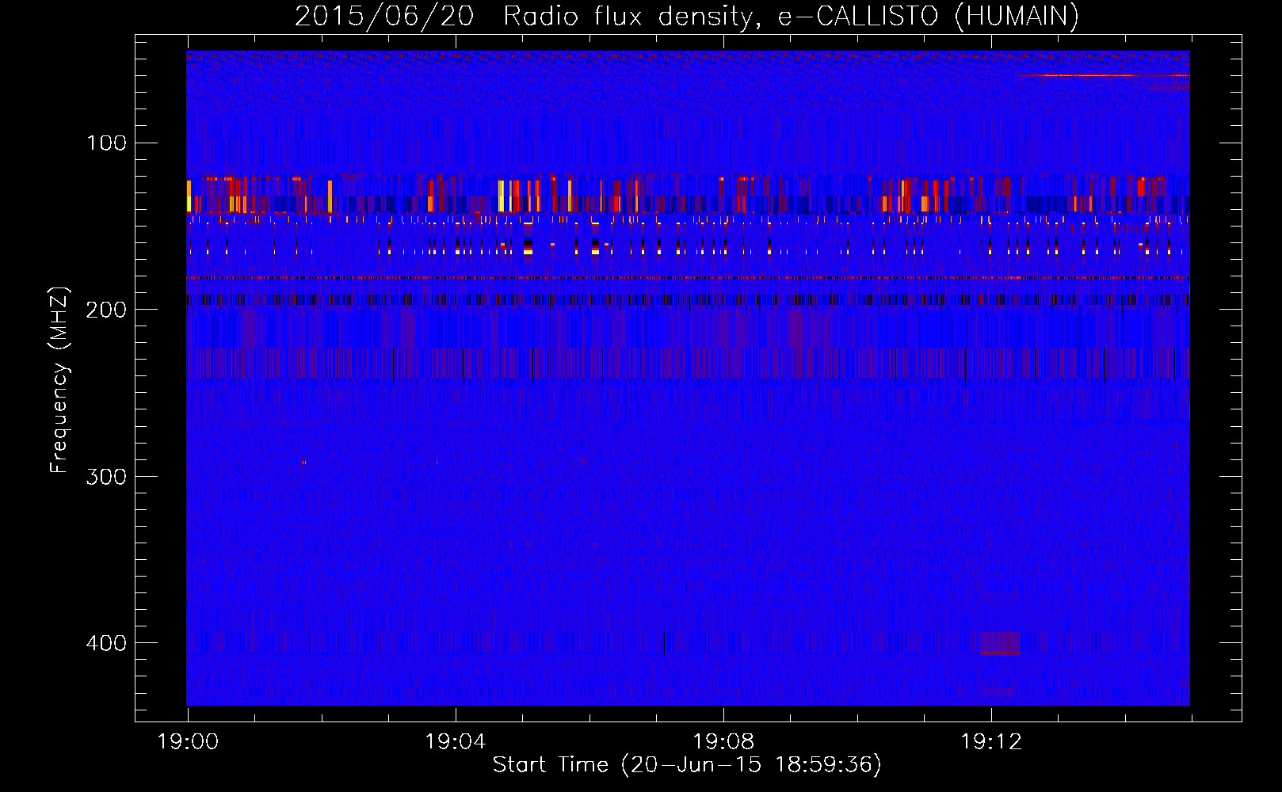This screenshot has height=792, width=1282.
Task: Click the 19:04 time axis label
Action: pos(455,741)
